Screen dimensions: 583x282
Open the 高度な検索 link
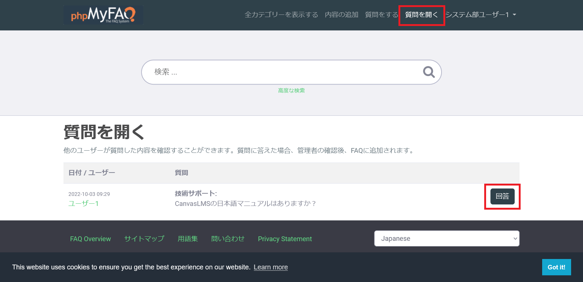pos(291,91)
